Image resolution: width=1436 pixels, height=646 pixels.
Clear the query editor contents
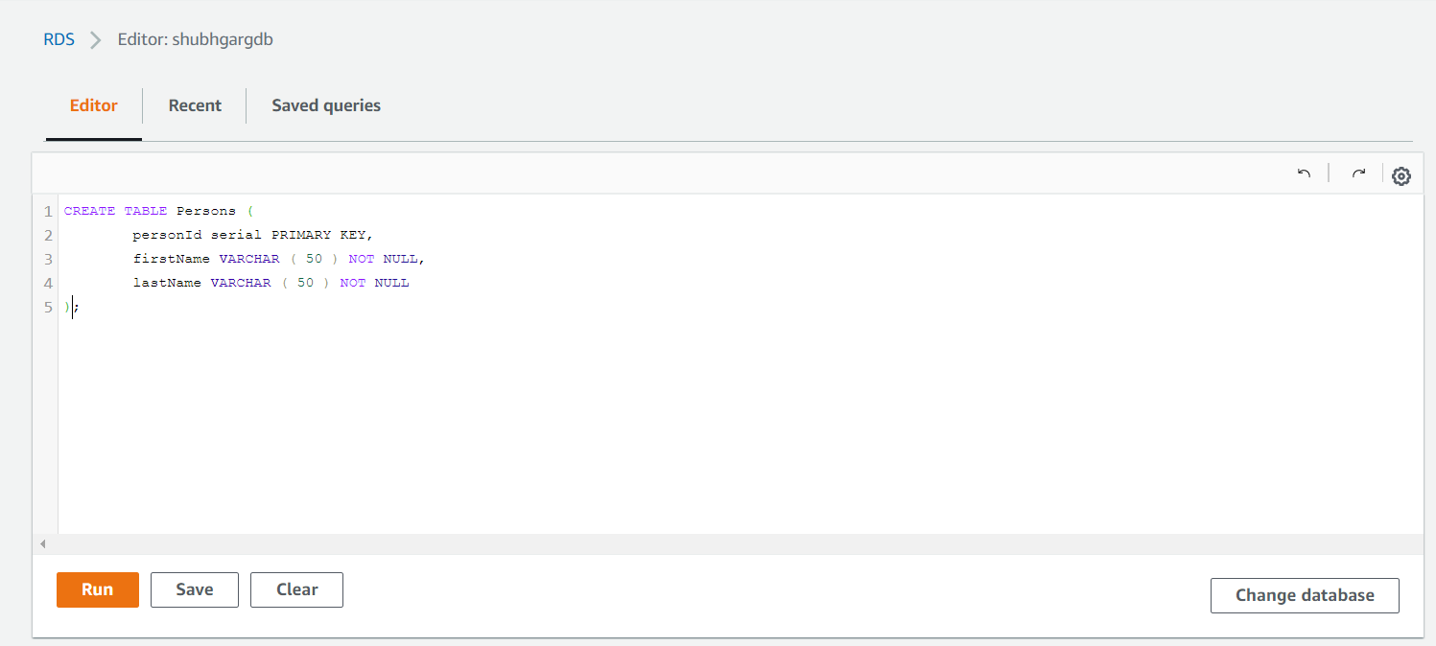(296, 589)
